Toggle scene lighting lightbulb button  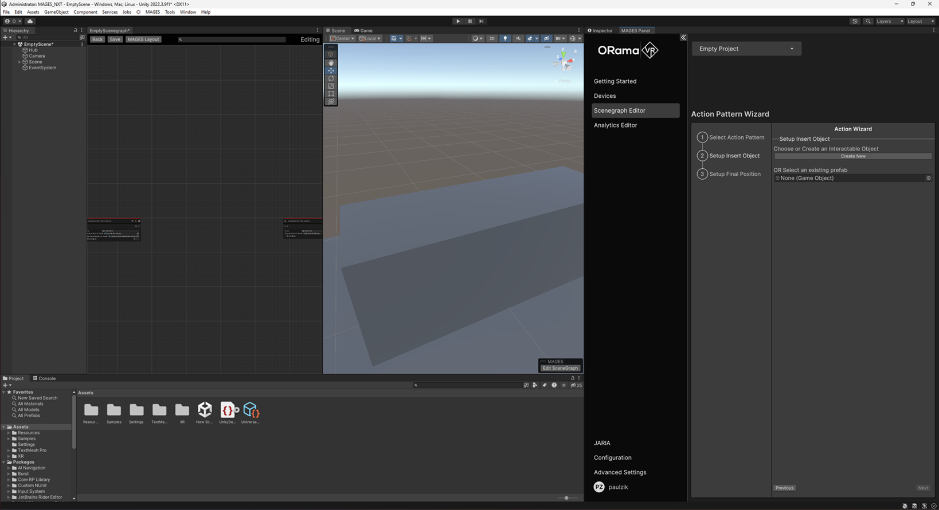coord(505,39)
